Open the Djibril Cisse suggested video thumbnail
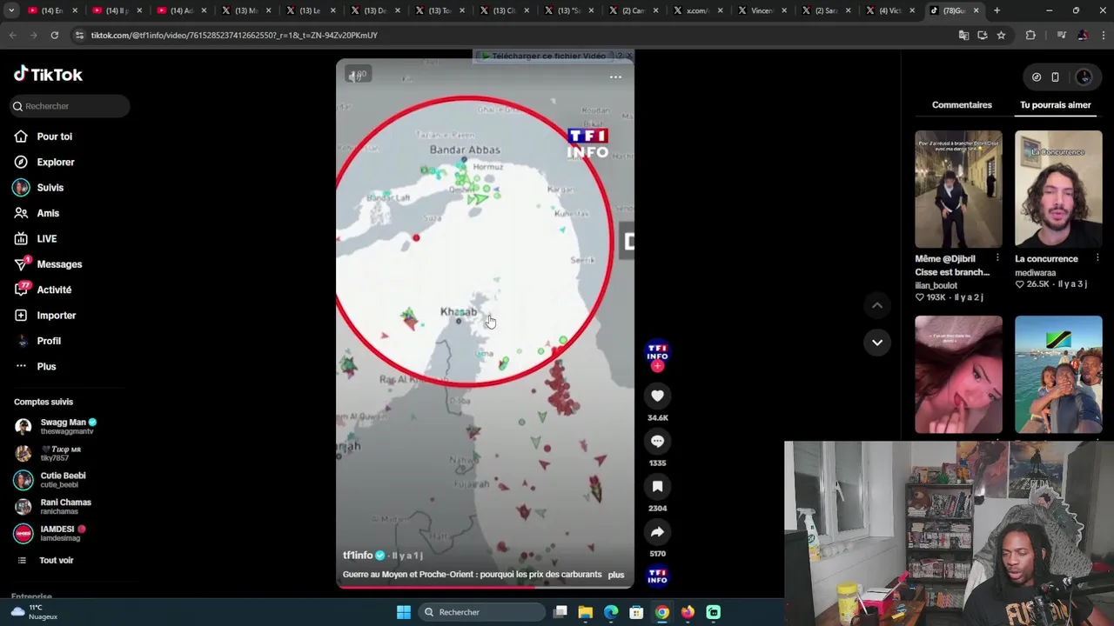This screenshot has height=626, width=1114. pyautogui.click(x=958, y=190)
